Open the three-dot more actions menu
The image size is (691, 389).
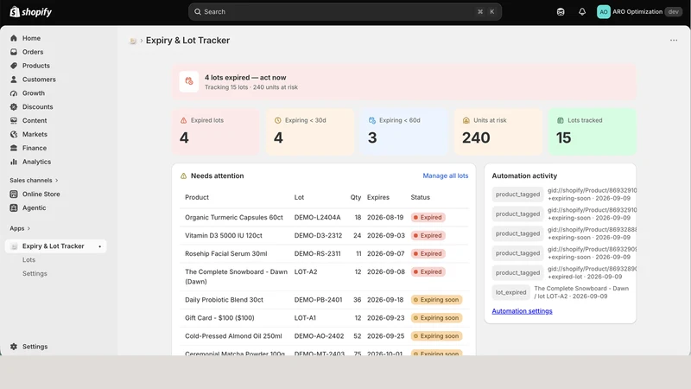click(x=674, y=40)
